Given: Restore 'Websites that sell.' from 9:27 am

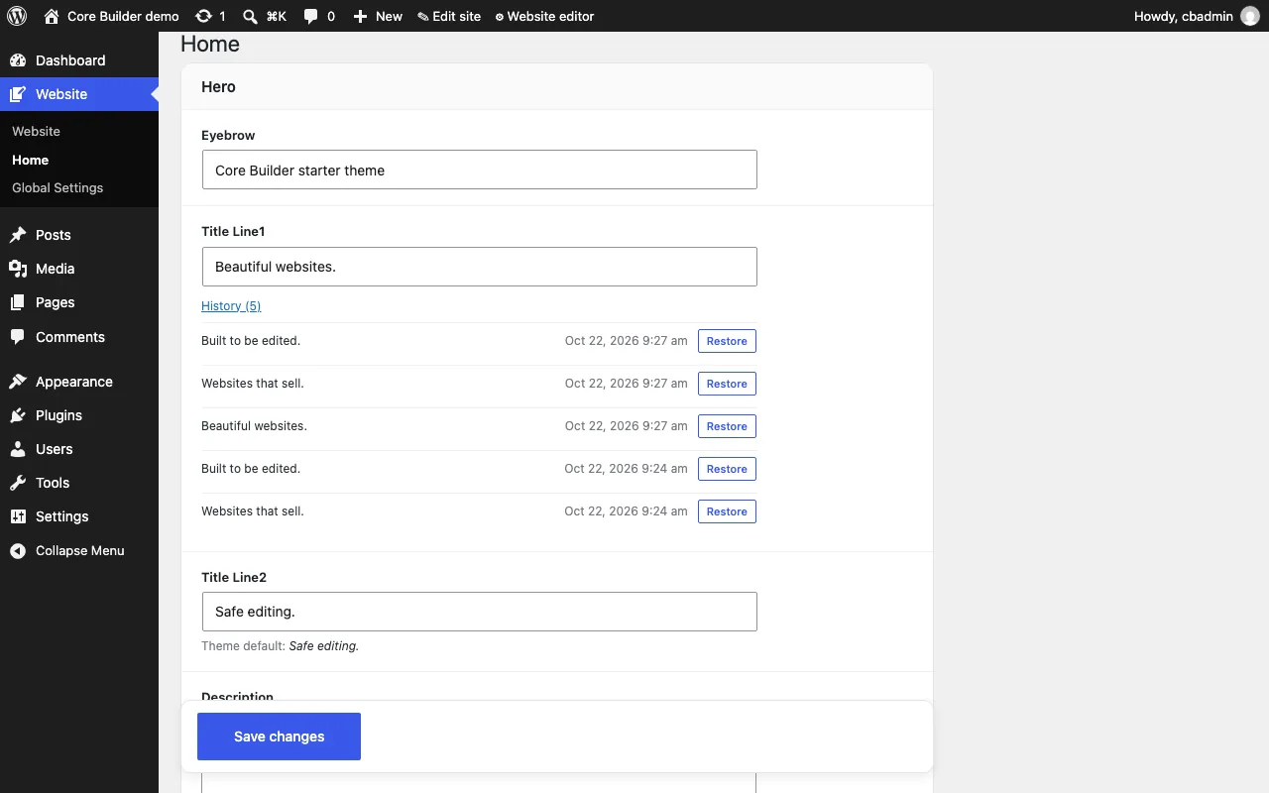Looking at the screenshot, I should pyautogui.click(x=727, y=384).
